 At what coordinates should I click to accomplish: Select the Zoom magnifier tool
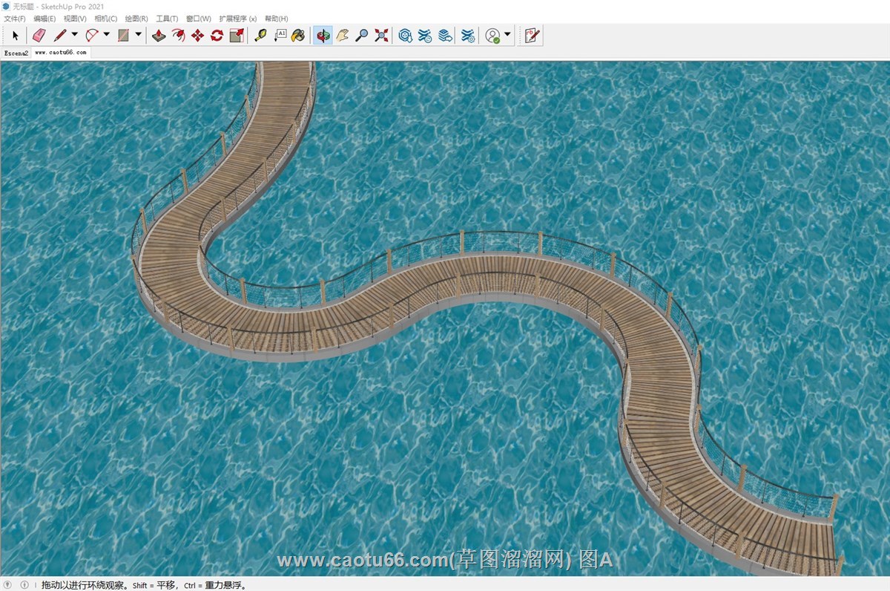coord(362,35)
